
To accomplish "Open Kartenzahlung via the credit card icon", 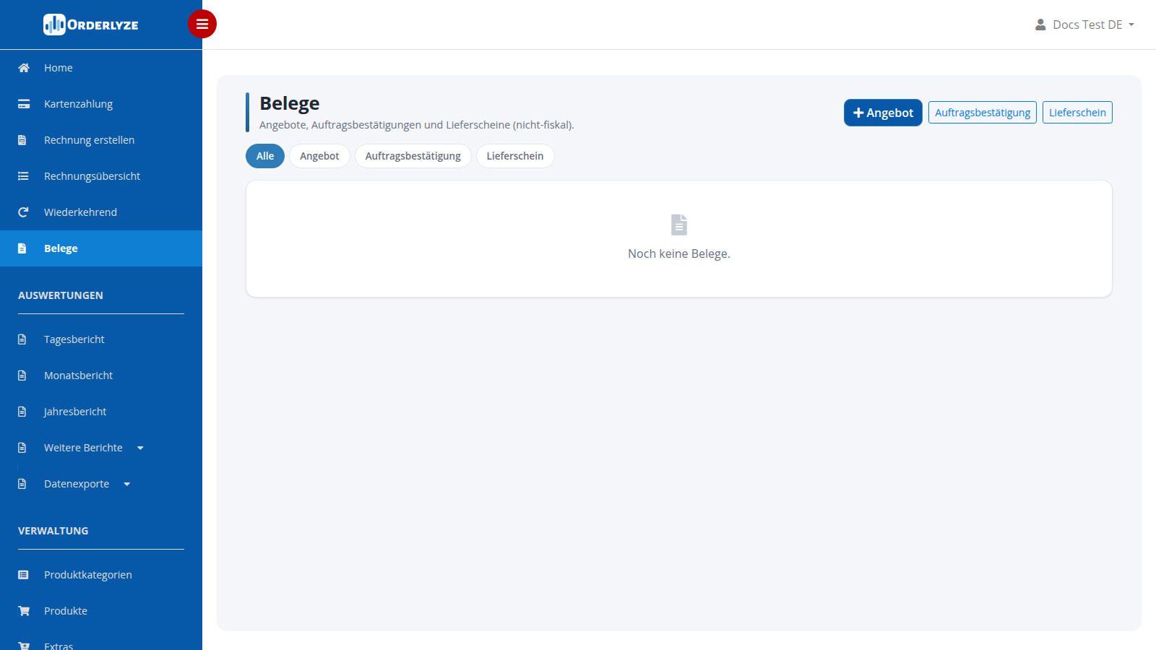I will 24,104.
